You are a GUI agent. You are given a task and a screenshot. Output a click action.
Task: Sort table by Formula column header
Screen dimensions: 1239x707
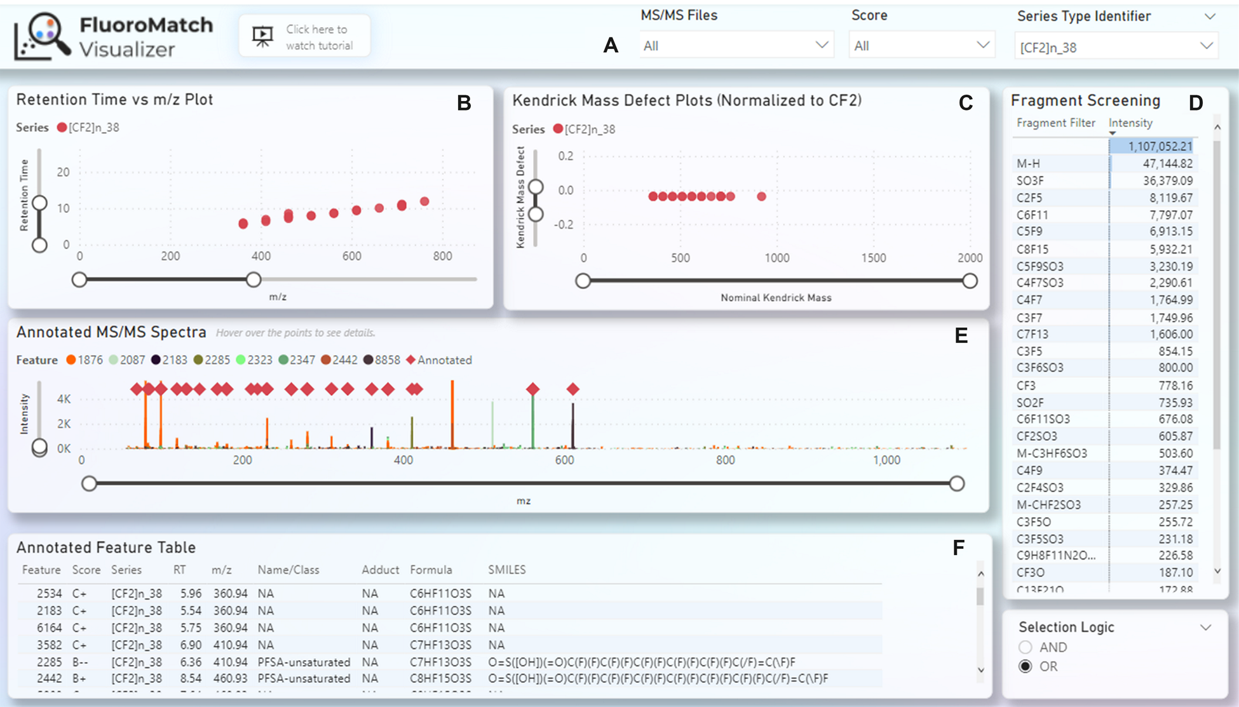coord(431,570)
